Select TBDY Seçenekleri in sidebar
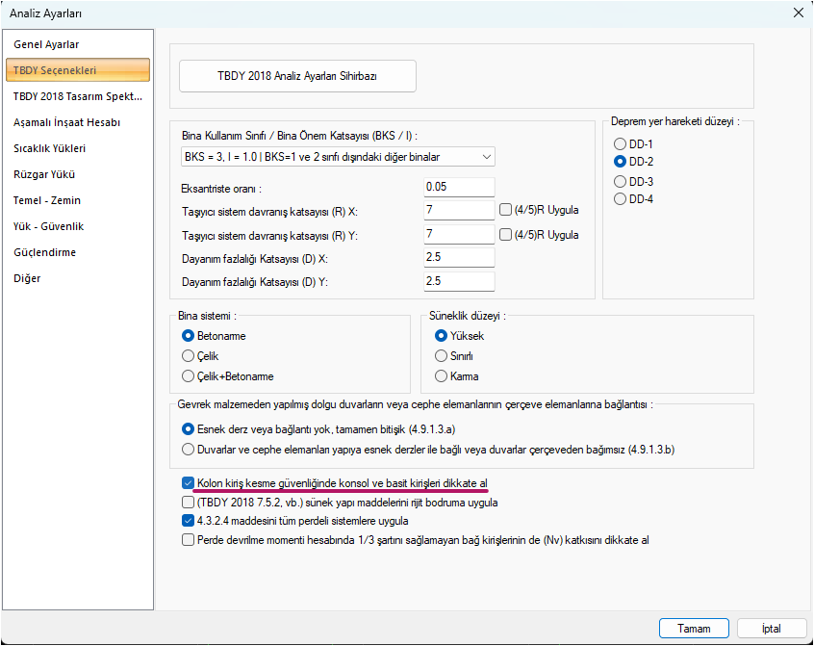 click(x=78, y=70)
